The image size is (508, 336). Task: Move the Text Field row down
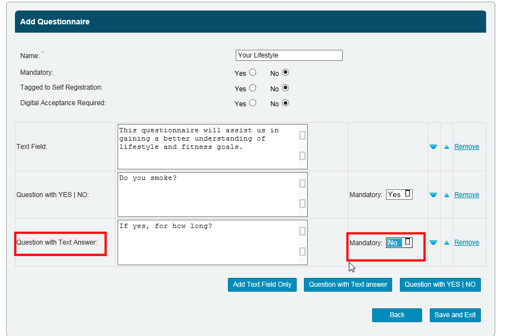click(x=433, y=147)
